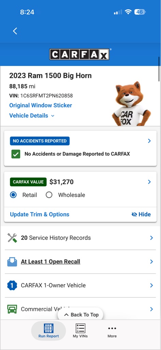This screenshot has width=161, height=350.
Task: Open the Run Report tab
Action: (48, 331)
